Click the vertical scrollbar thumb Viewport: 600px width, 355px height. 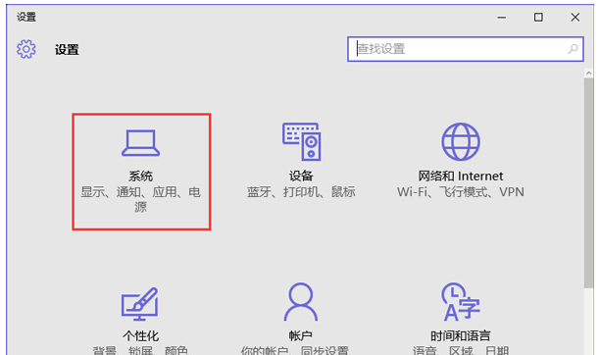tap(588, 183)
